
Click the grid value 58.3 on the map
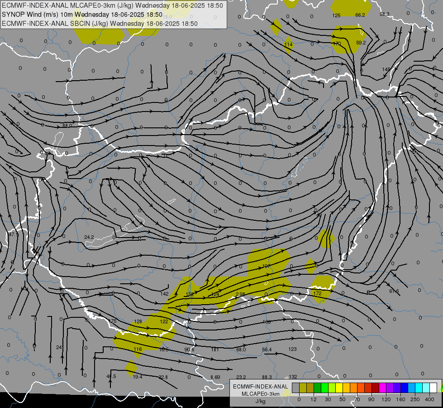click(x=385, y=14)
